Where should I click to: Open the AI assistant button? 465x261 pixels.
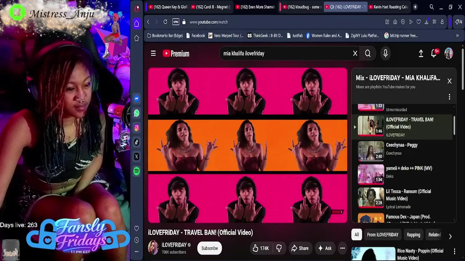coord(458,22)
